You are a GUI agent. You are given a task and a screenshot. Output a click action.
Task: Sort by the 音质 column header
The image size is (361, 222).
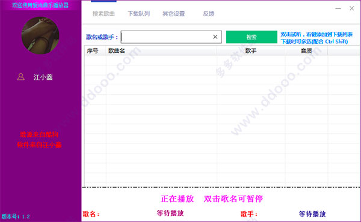(x=306, y=51)
